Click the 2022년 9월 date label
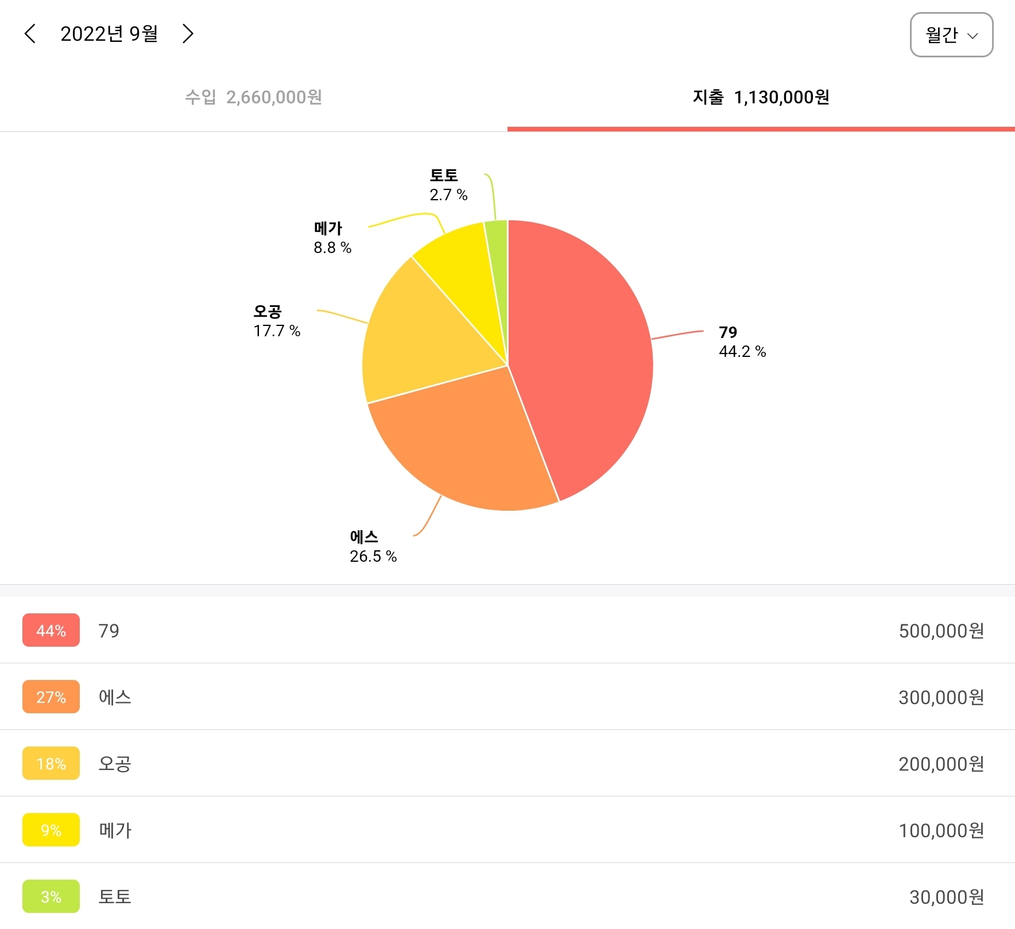Screen dimensions: 1015x929 [x=109, y=34]
